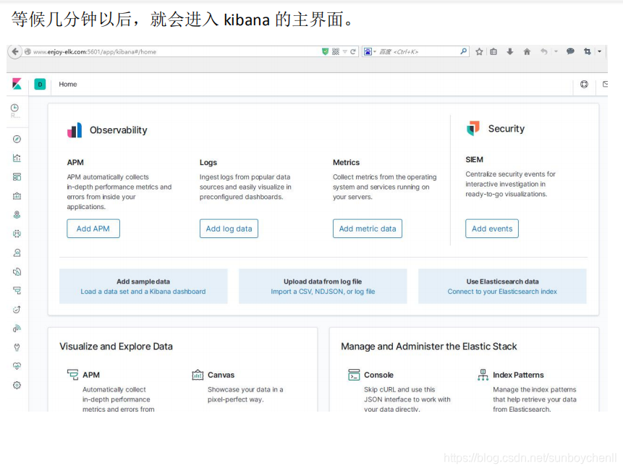
Task: Click the browser back arrow button
Action: 14,51
